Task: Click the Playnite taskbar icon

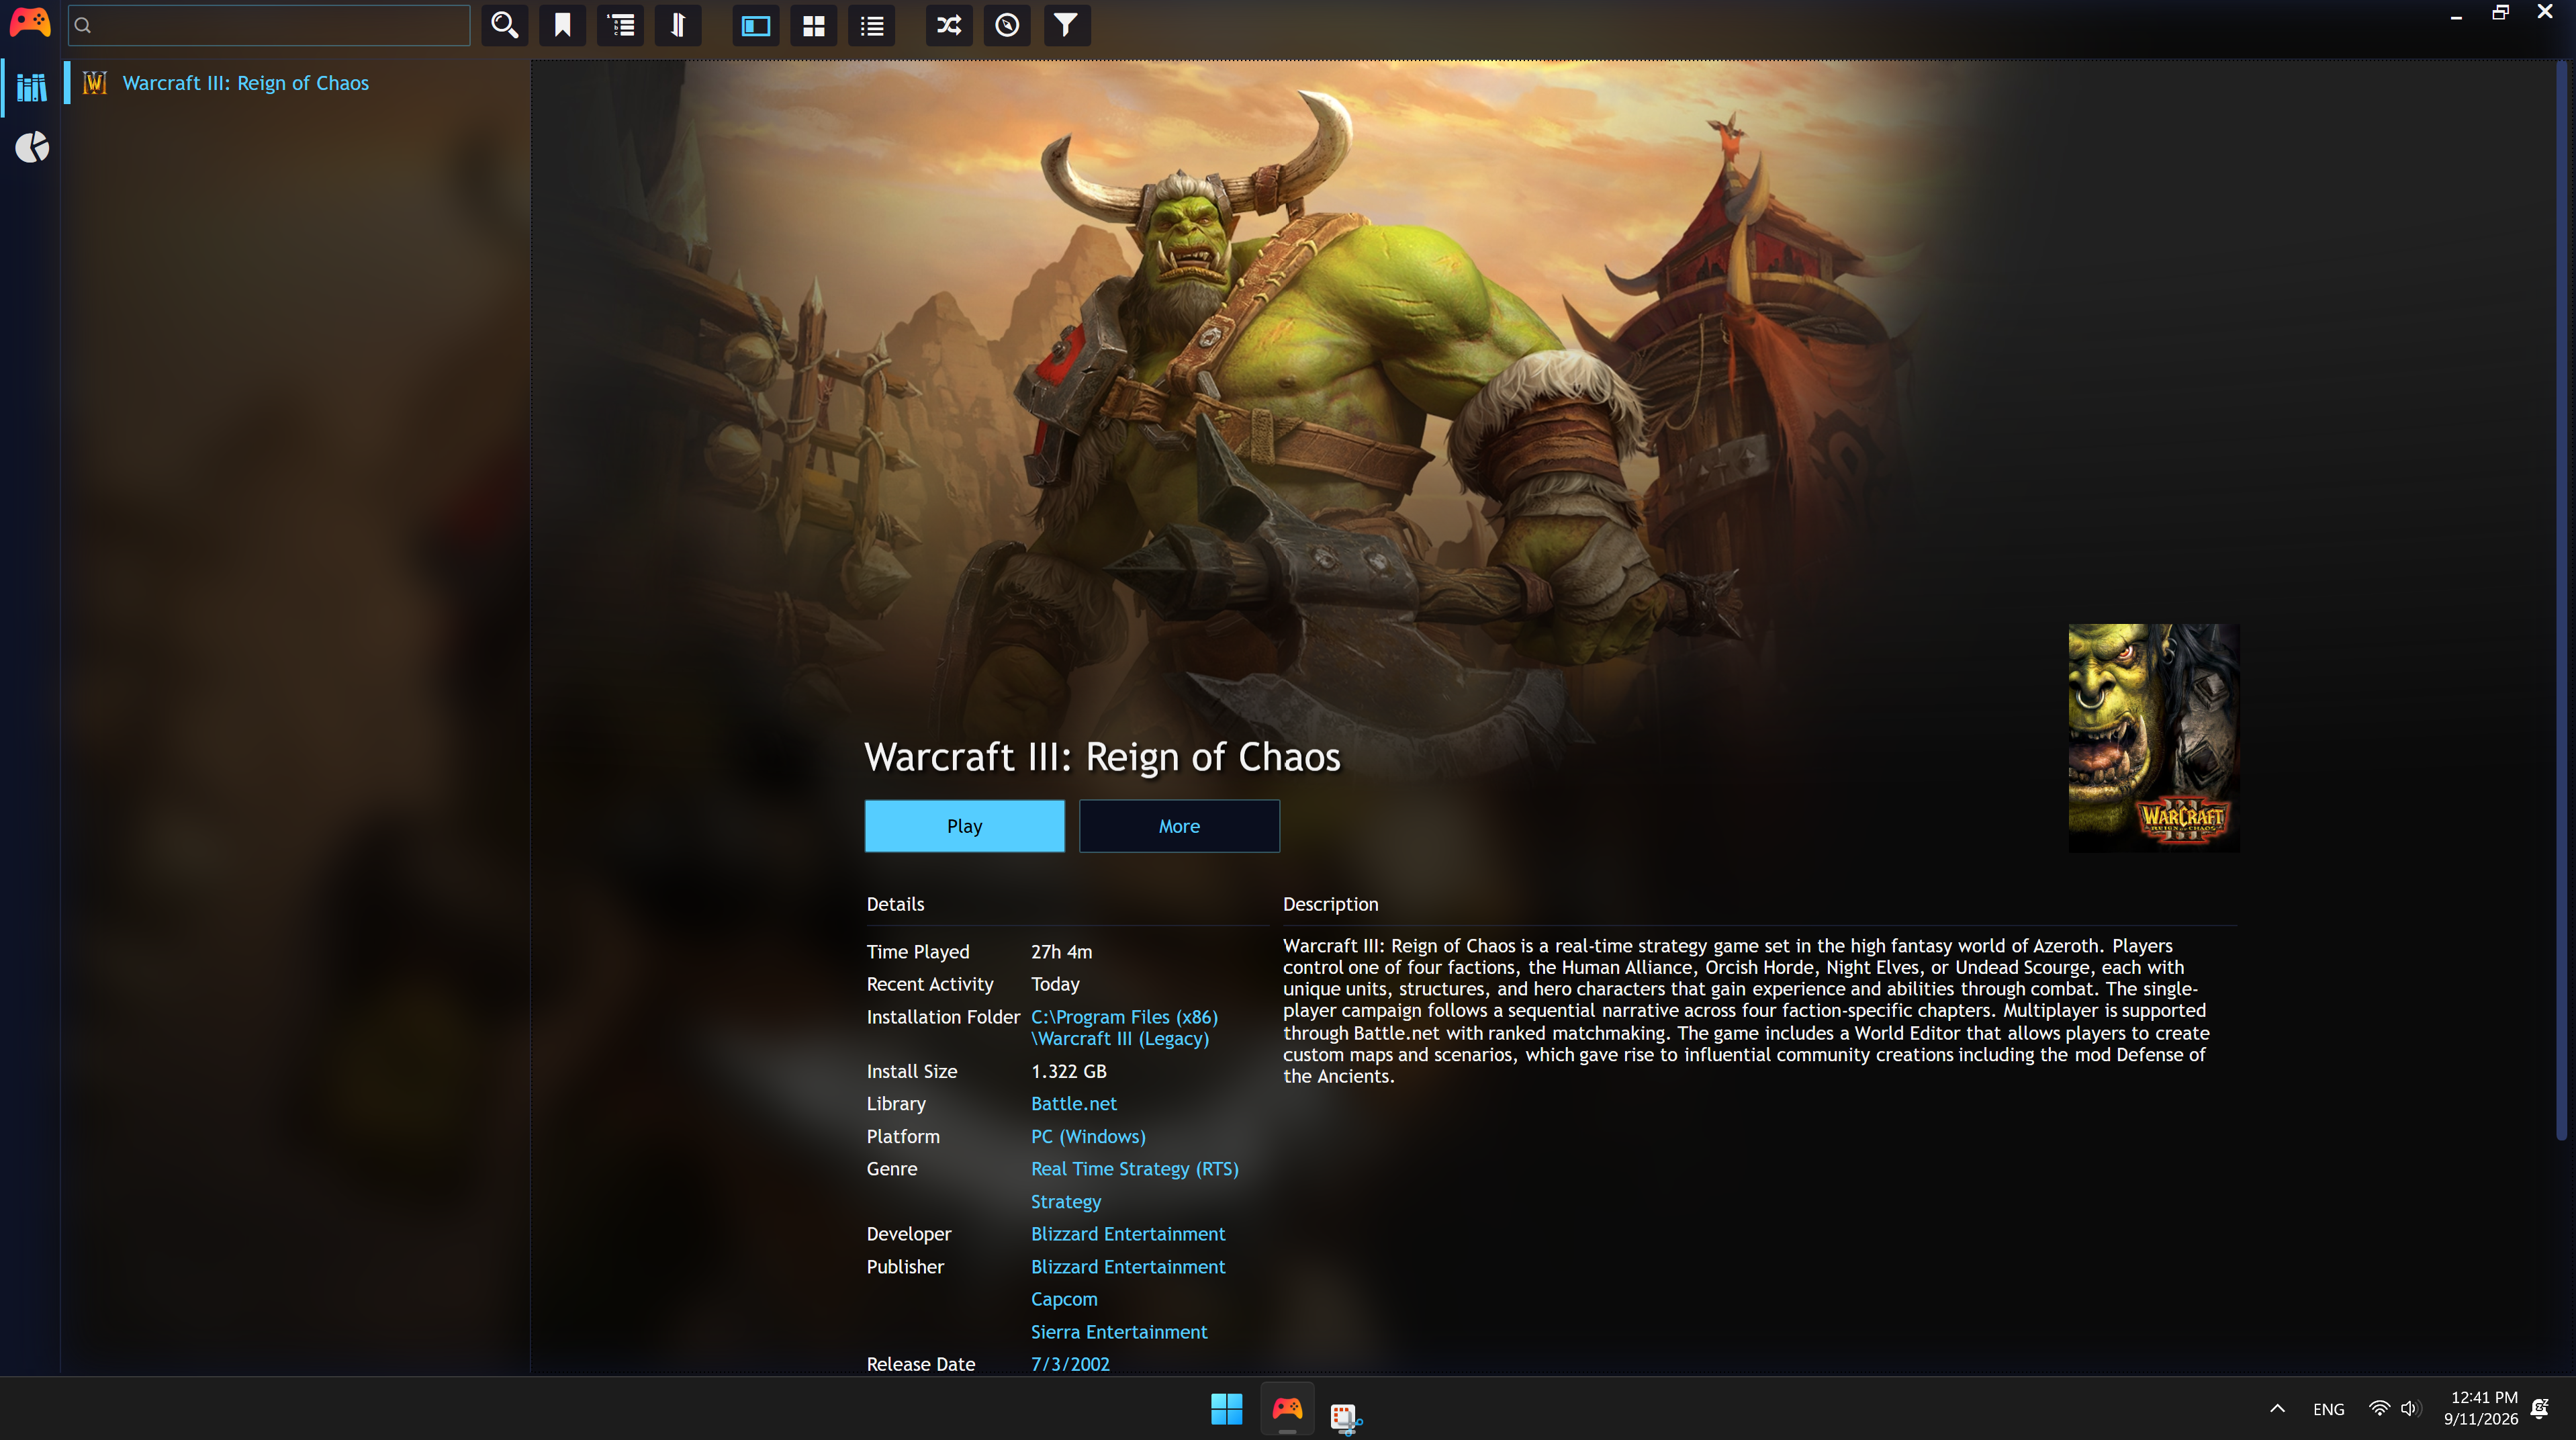Action: point(1287,1409)
